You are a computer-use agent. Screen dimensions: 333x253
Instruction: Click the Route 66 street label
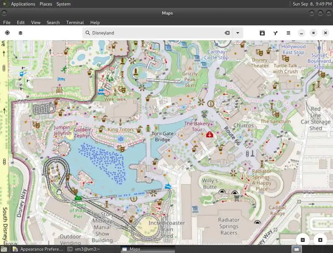pos(232,136)
